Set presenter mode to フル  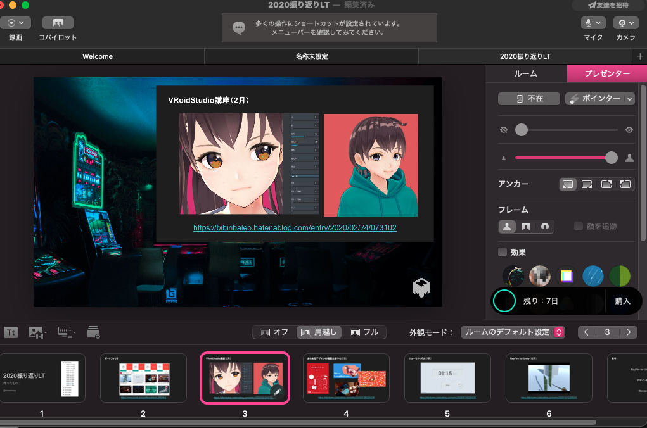point(364,332)
